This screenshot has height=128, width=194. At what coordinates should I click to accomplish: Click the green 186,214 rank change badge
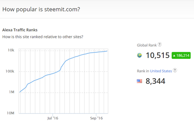coord(181,56)
